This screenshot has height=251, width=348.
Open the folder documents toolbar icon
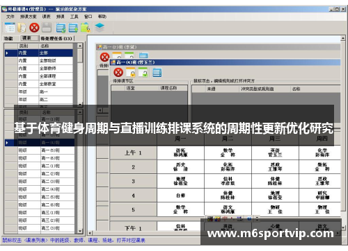pyautogui.click(x=22, y=28)
